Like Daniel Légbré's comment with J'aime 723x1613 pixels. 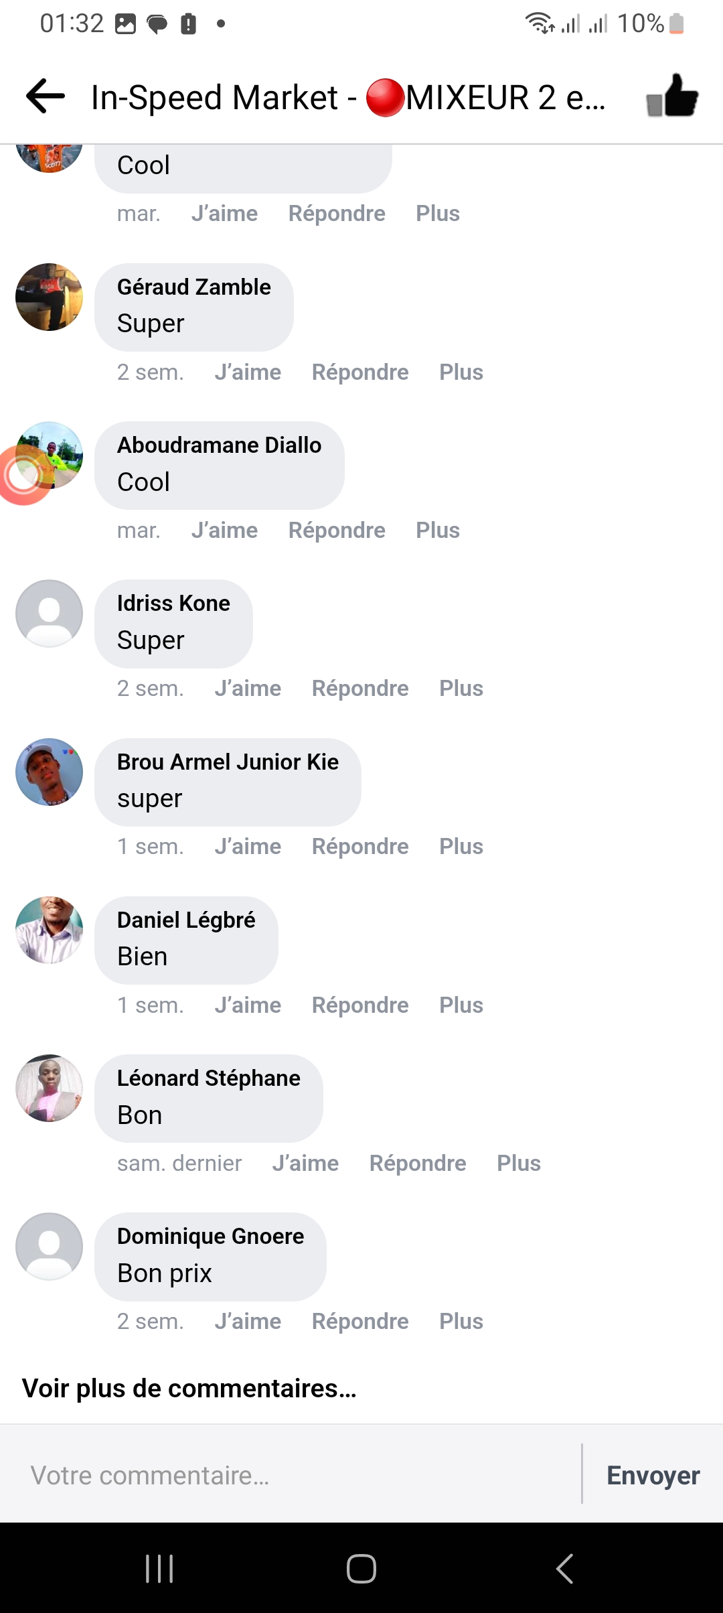248,1005
